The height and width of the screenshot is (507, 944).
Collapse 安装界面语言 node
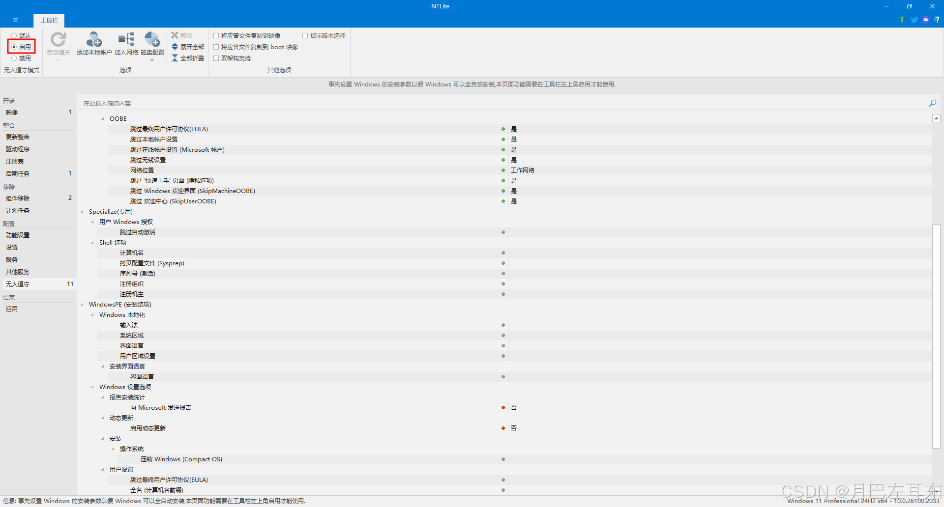click(103, 366)
